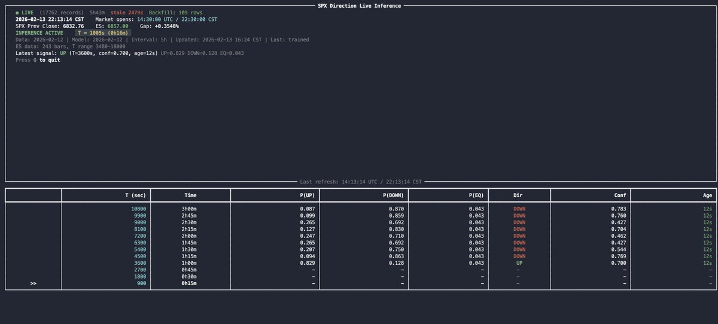The image size is (718, 324).
Task: Click the 0h15m Time cell
Action: [x=190, y=283]
